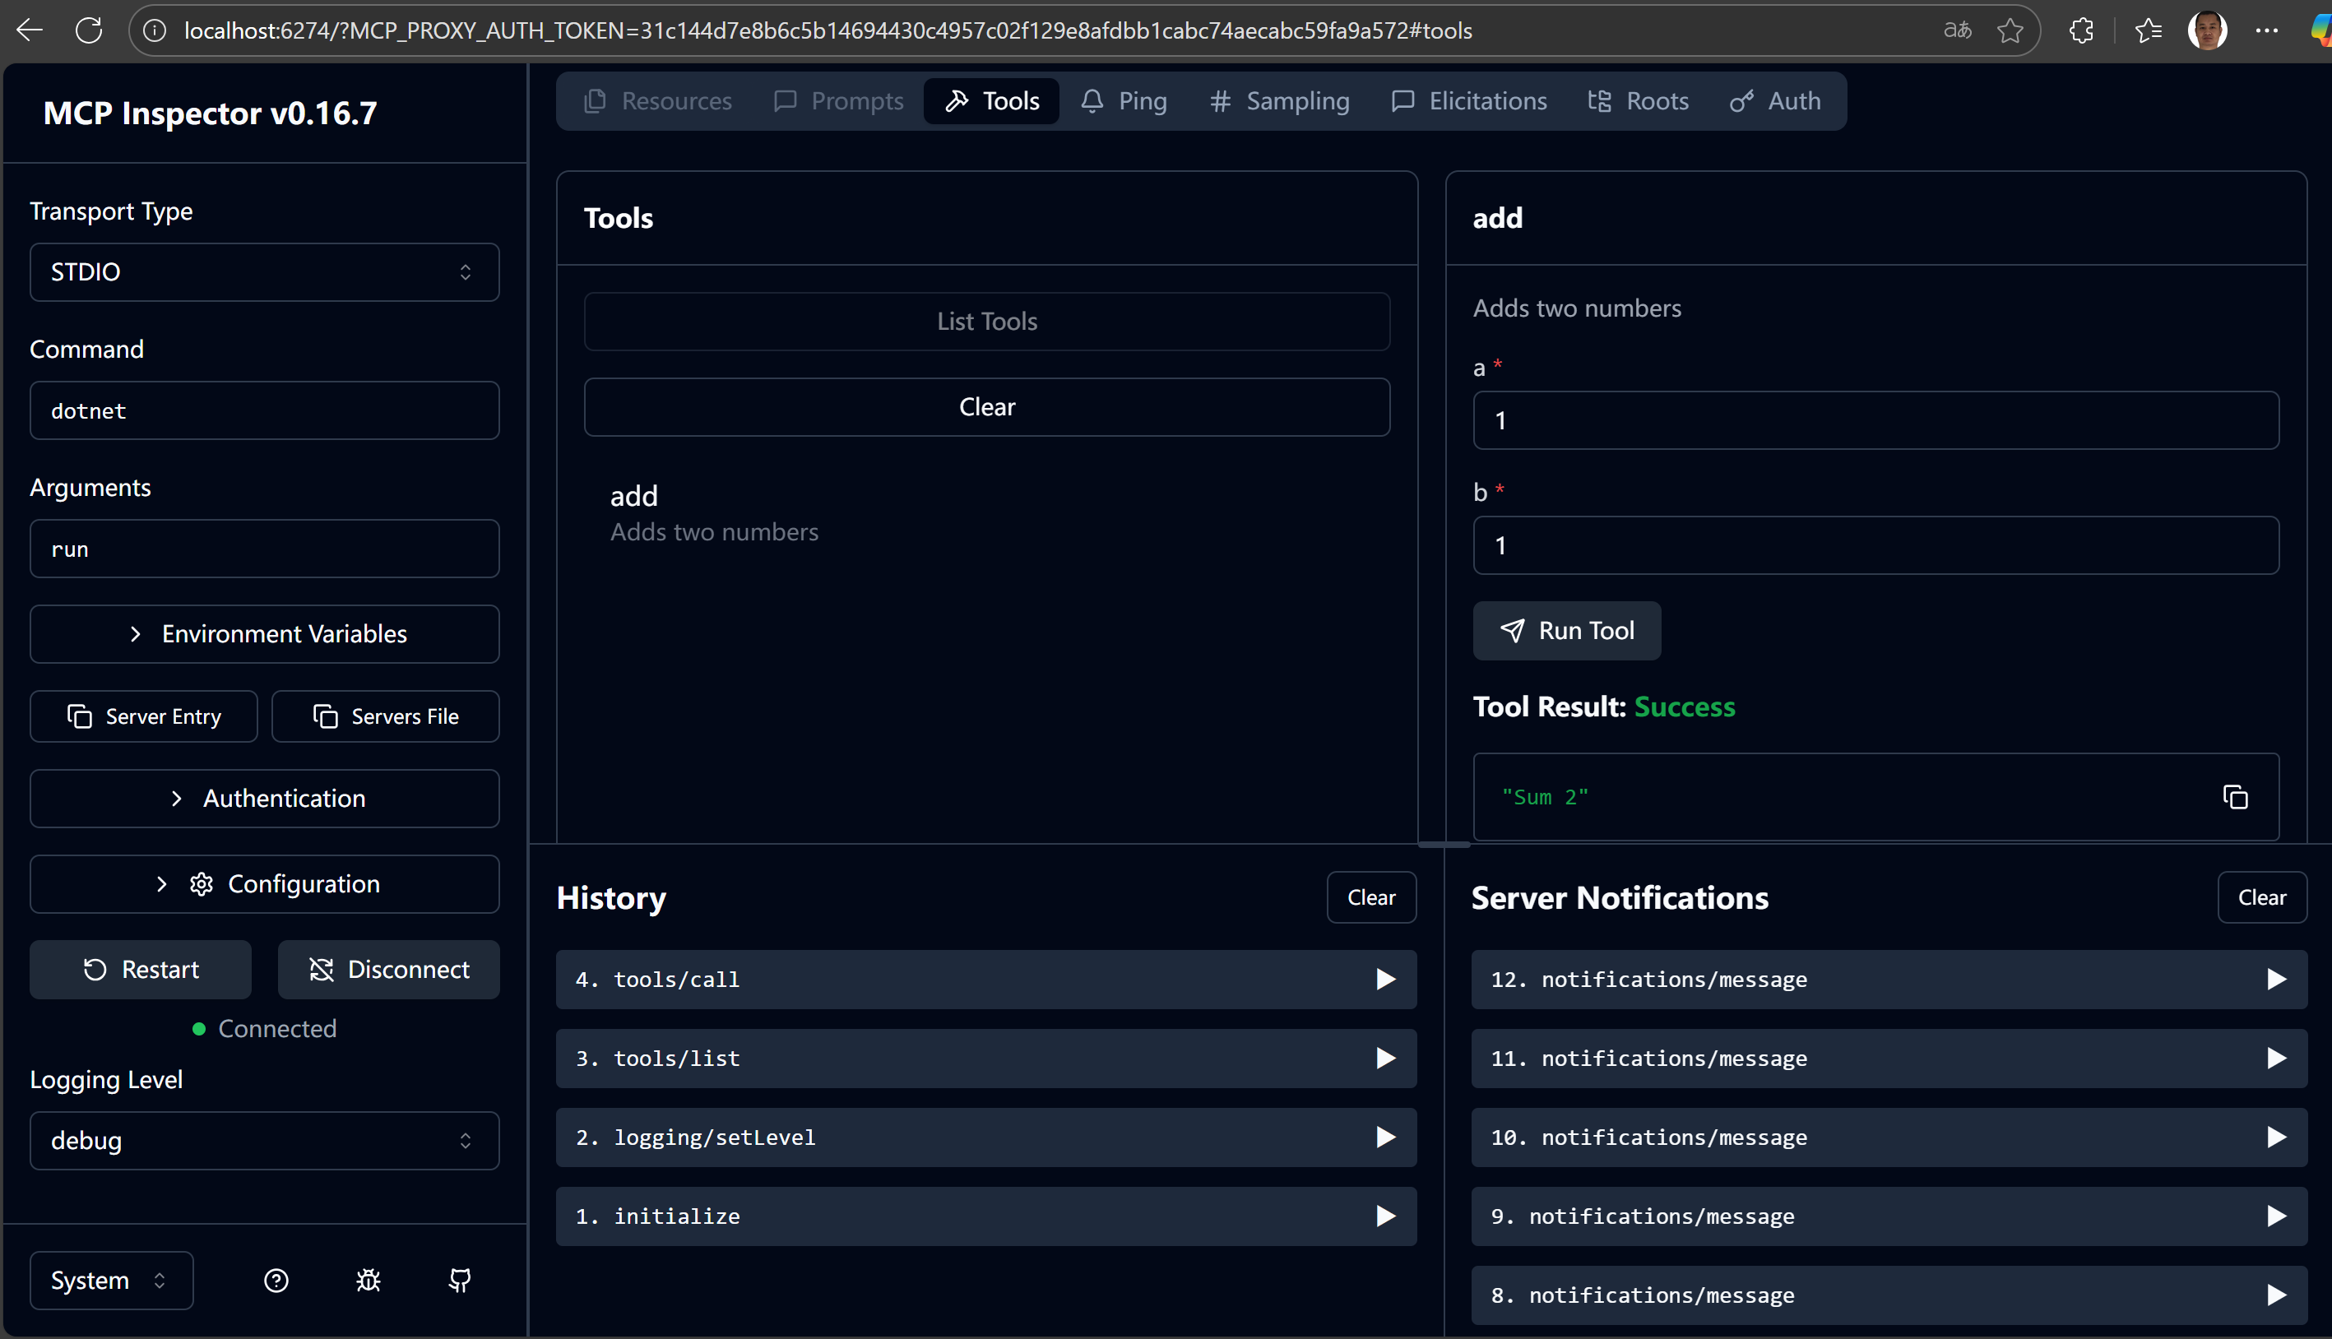Click the browser back arrow

[30, 30]
